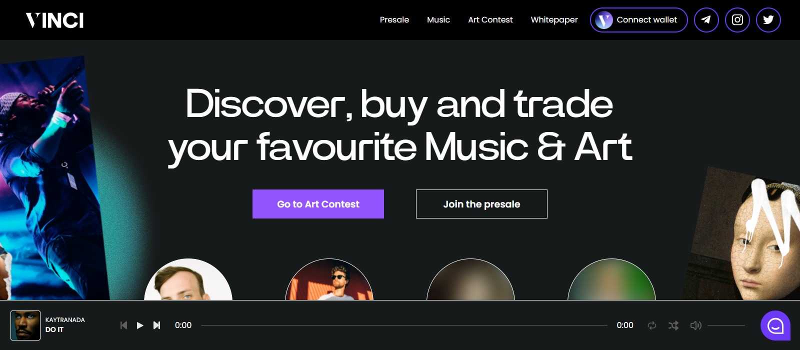Skip to the next track
Viewport: 800px width, 350px height.
(x=156, y=325)
